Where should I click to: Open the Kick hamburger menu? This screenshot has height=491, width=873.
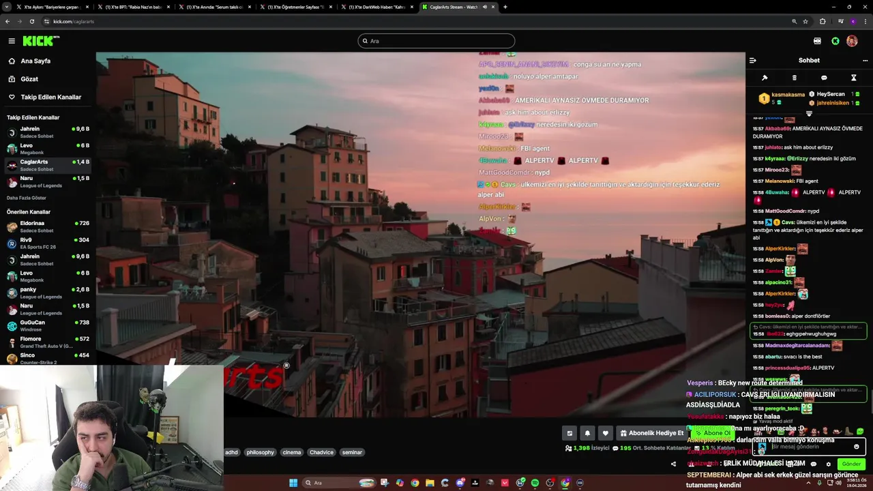(12, 41)
